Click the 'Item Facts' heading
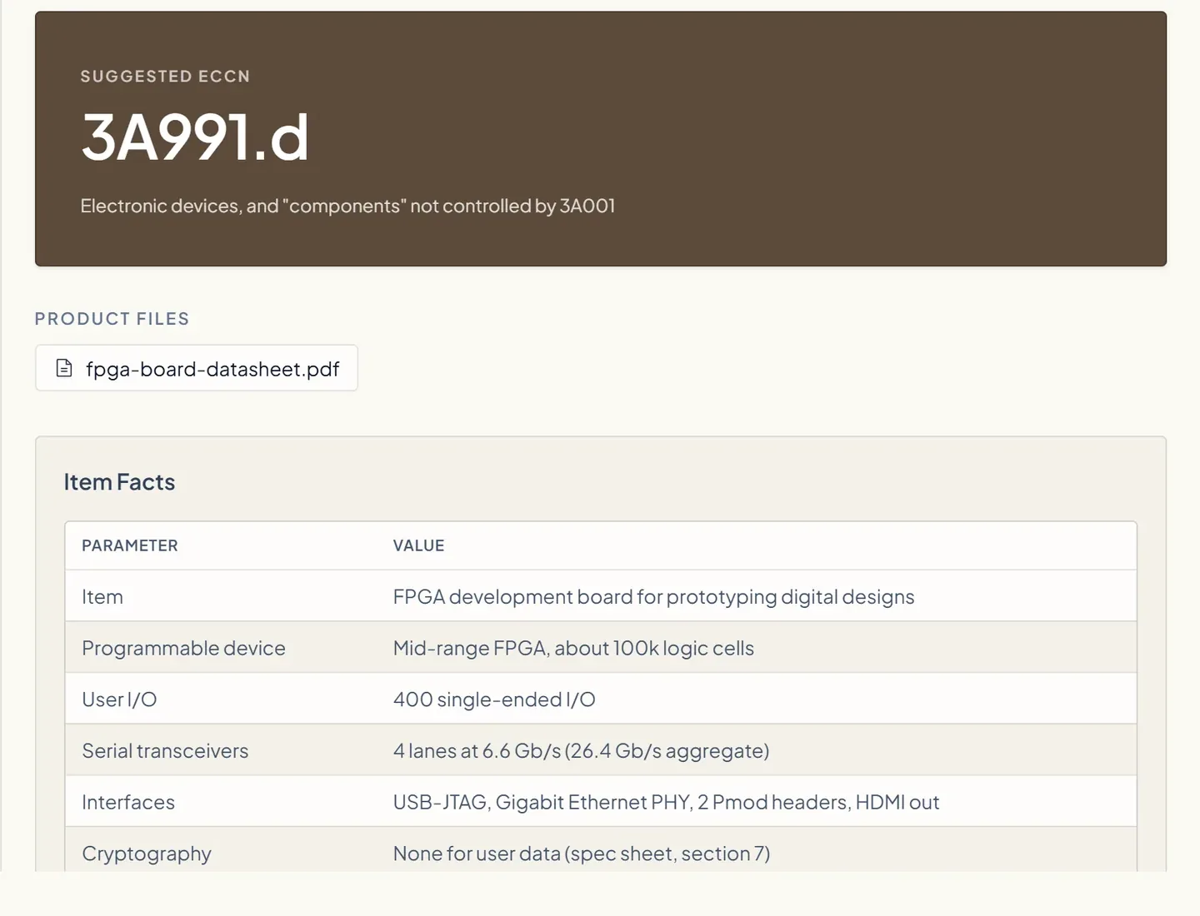This screenshot has height=916, width=1200. 119,482
